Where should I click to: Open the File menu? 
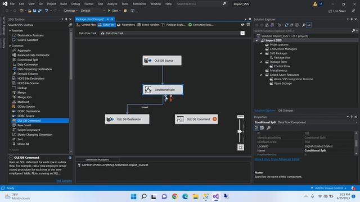[12, 4]
